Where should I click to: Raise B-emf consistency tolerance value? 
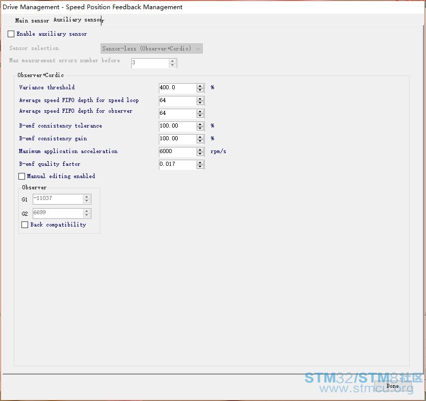200,124
